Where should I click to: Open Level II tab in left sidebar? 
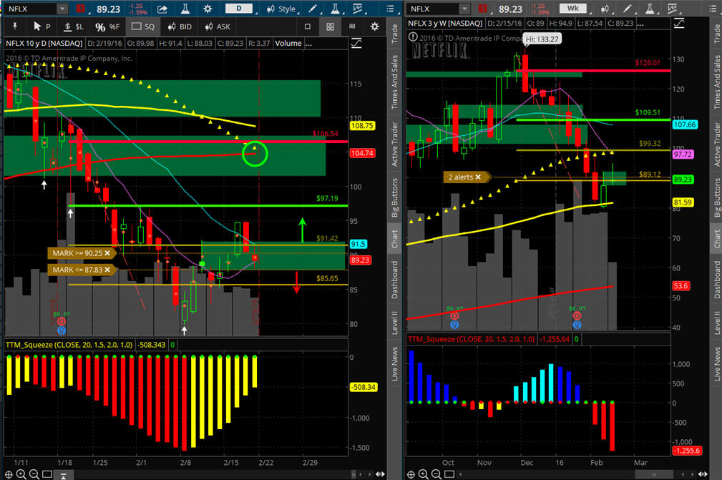click(x=394, y=323)
